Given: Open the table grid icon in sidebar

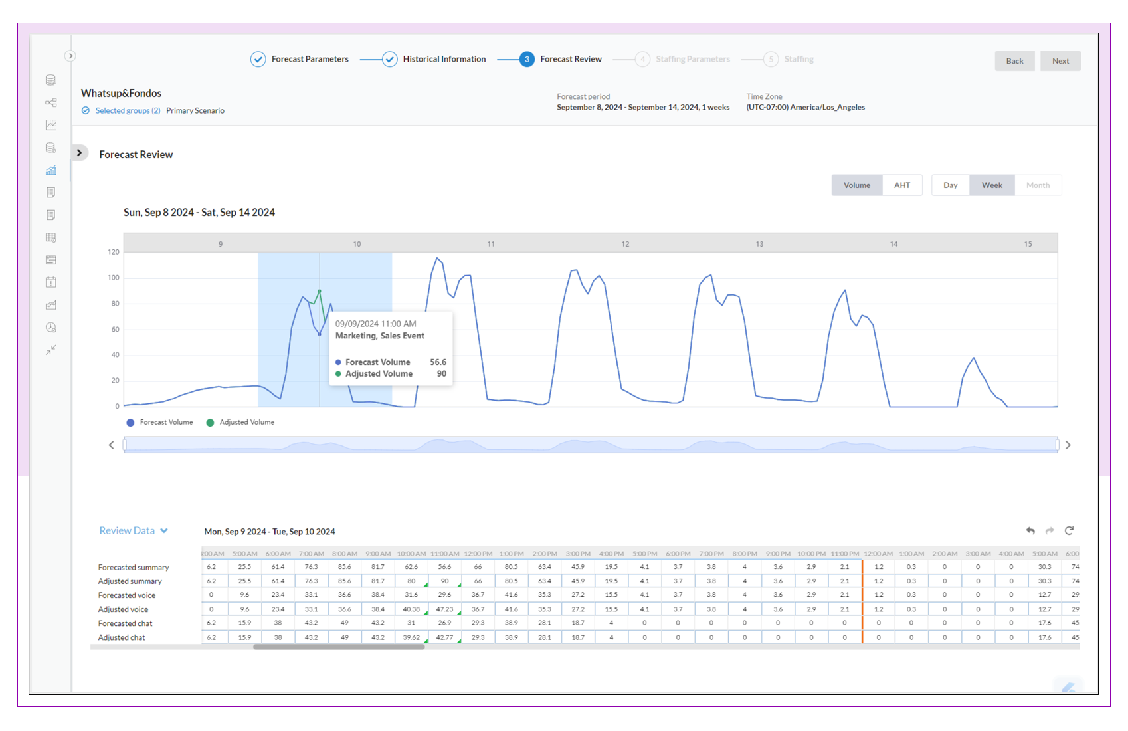Looking at the screenshot, I should (x=50, y=237).
